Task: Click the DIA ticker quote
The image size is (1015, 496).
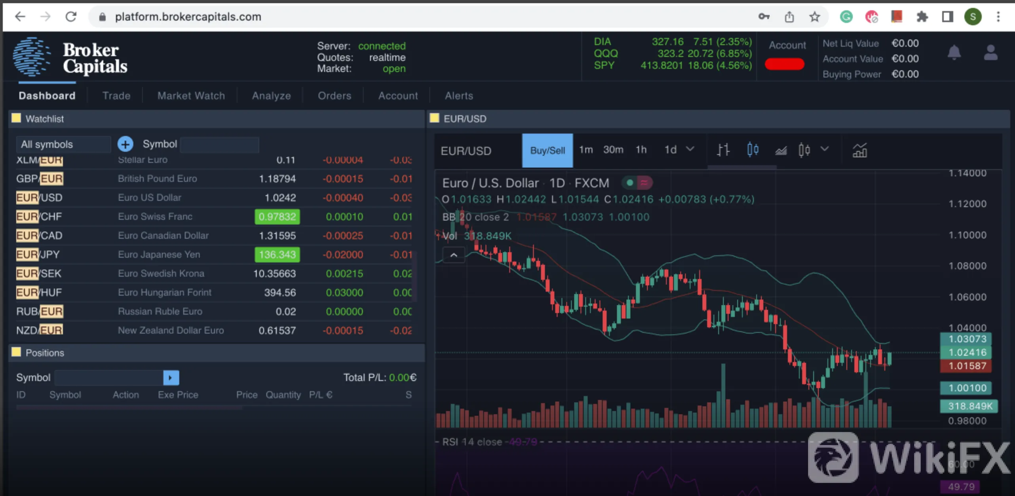Action: coord(673,41)
